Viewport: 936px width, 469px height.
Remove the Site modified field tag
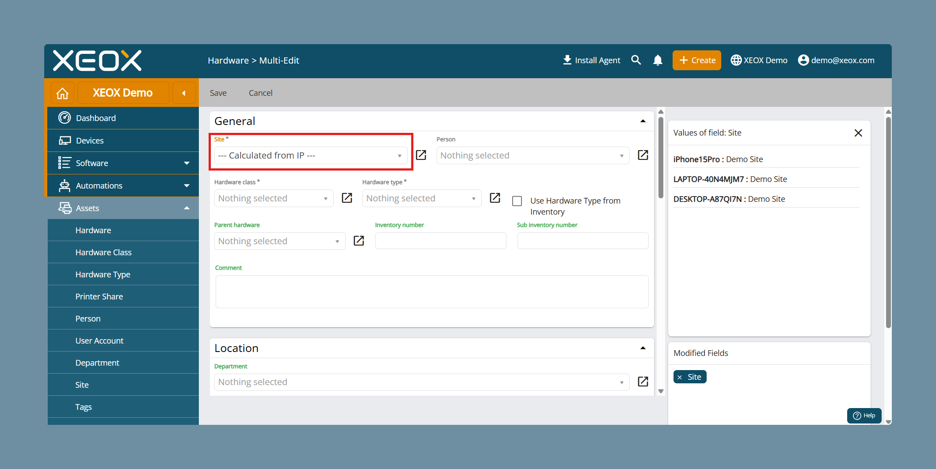pyautogui.click(x=680, y=377)
